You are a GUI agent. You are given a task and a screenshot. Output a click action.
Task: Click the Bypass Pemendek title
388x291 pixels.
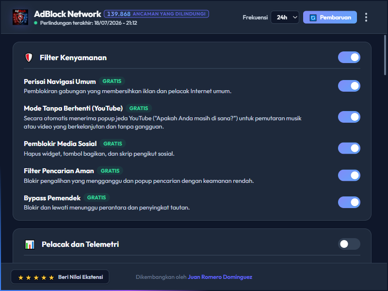point(52,198)
